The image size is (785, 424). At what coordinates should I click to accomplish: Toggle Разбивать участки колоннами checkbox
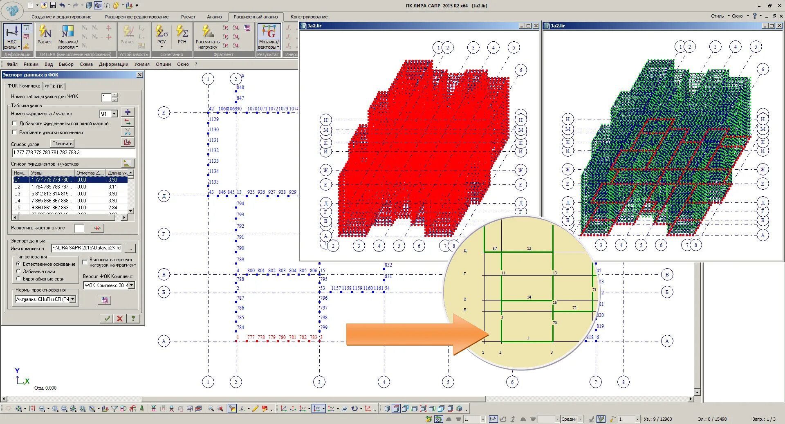click(x=15, y=132)
